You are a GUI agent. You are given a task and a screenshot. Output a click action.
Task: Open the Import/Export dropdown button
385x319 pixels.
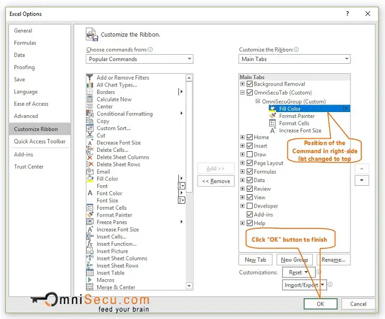click(304, 285)
